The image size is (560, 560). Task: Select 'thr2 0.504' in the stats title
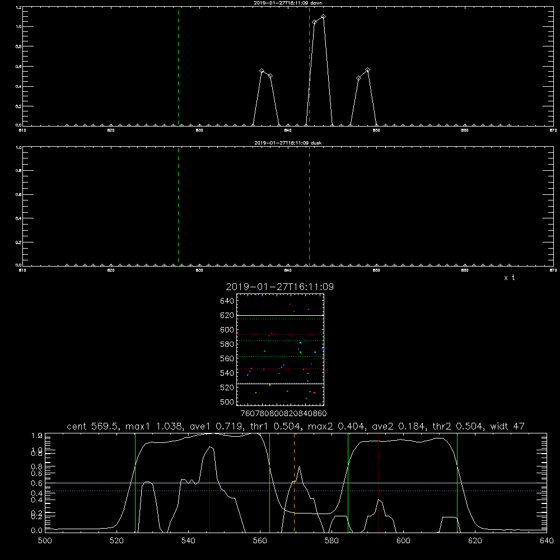(458, 426)
